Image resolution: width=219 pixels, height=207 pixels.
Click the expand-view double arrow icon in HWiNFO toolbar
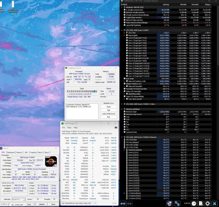tap(123, 203)
